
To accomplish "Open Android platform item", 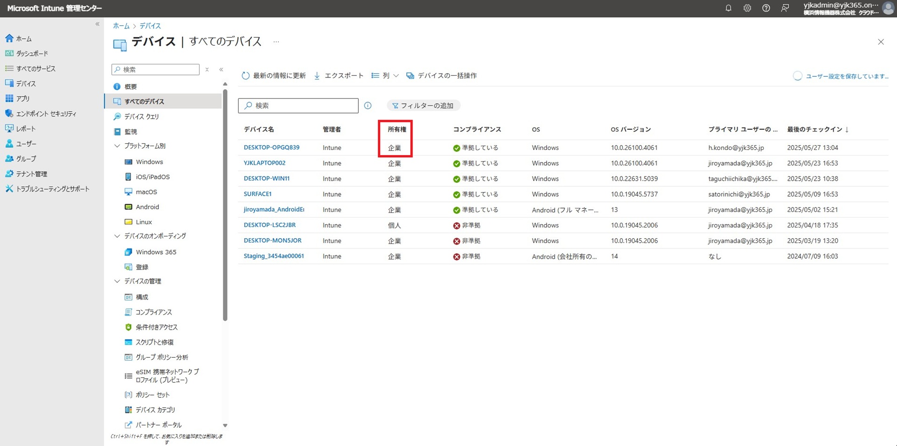I will [x=147, y=206].
